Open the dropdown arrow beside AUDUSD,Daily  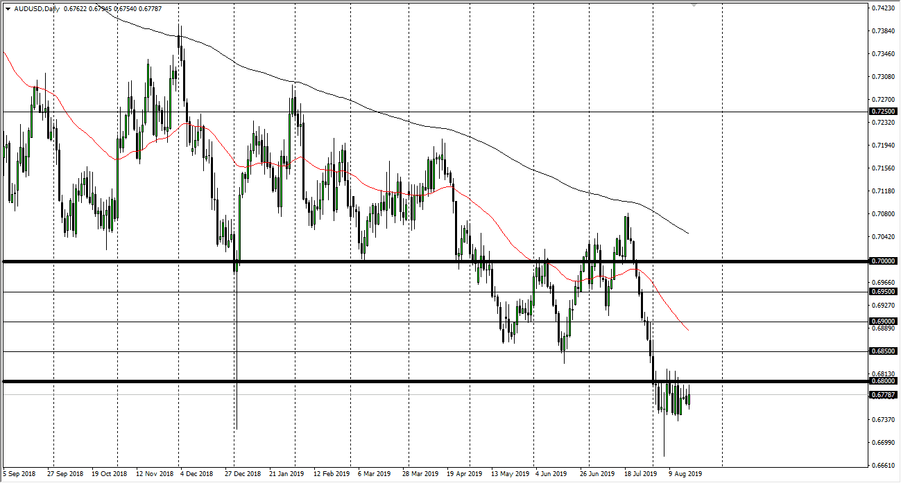[8, 10]
